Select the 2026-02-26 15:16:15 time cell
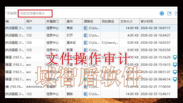The image size is (183, 103). (x=156, y=65)
